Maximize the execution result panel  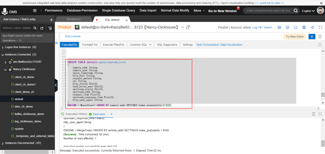click(320, 114)
